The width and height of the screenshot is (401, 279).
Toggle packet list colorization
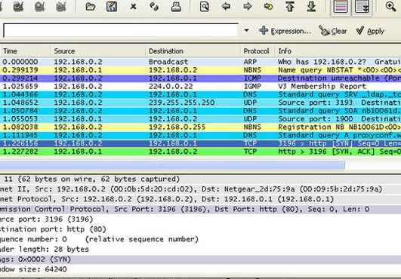(341, 7)
